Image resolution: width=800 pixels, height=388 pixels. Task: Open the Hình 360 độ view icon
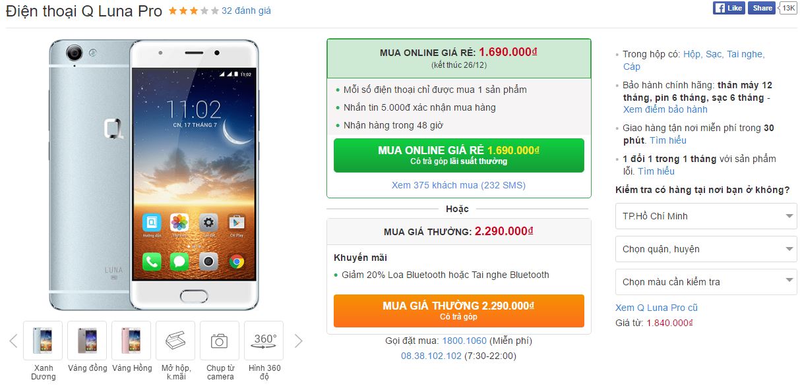(x=264, y=341)
